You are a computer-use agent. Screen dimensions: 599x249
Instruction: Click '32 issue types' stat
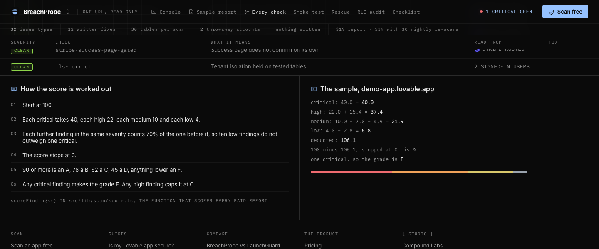[32, 29]
